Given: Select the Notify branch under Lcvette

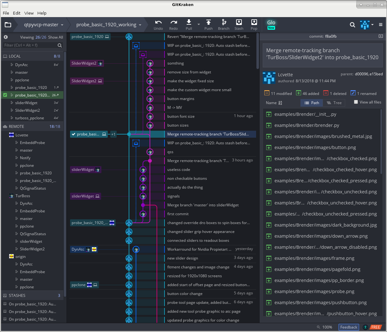Looking at the screenshot, I should click(25, 158).
